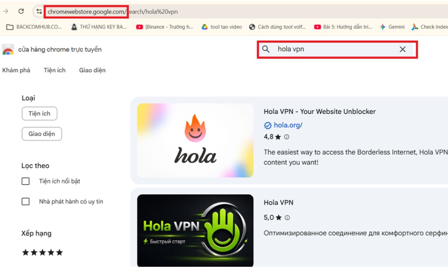
Task: Switch to the Tiện ích tab
Action: point(55,70)
